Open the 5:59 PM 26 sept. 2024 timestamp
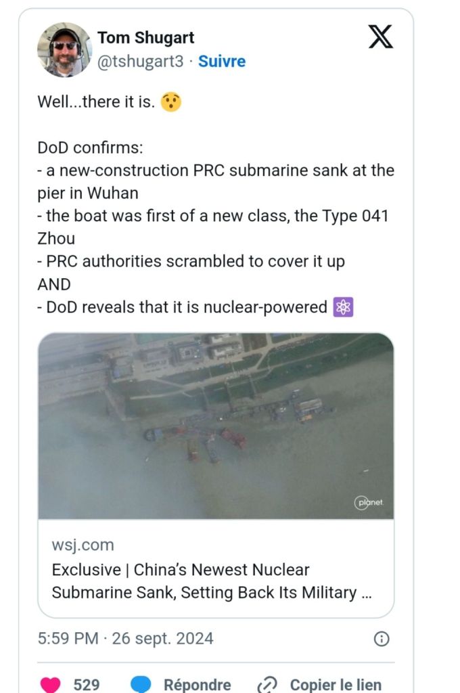 coord(126,639)
